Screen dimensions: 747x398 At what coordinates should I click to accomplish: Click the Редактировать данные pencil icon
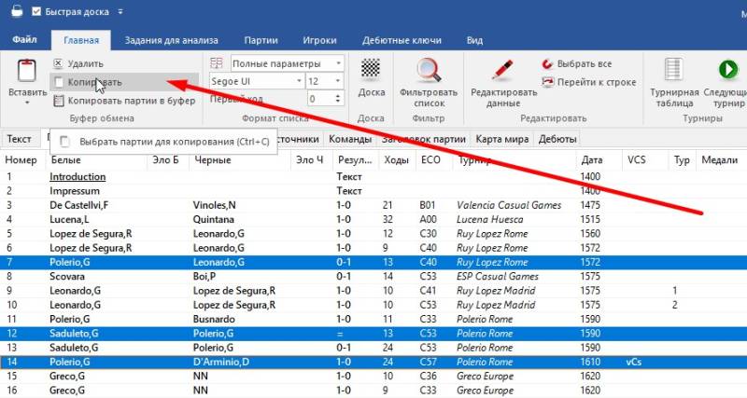(x=502, y=70)
